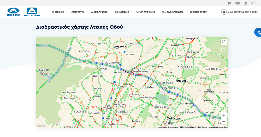261x137 pixels.
Task: Zoom in the map with plus button
Action: 224,115
